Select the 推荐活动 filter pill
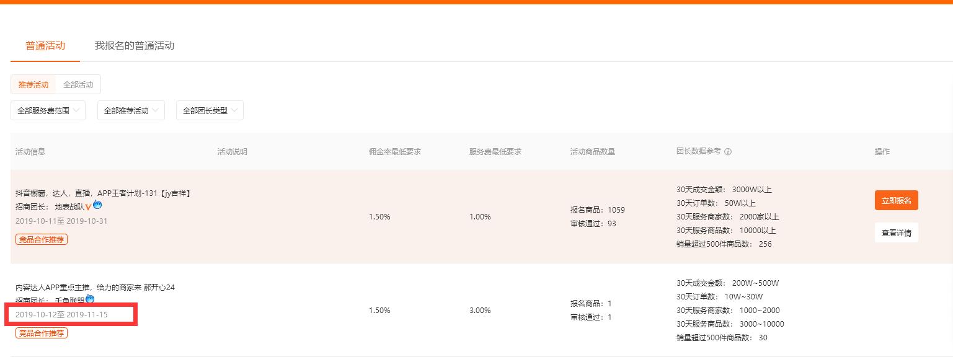The image size is (953, 362). click(x=33, y=84)
